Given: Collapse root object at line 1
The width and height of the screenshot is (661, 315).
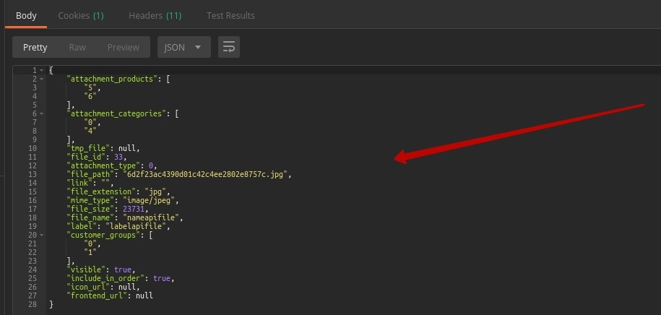Looking at the screenshot, I should click(x=42, y=70).
